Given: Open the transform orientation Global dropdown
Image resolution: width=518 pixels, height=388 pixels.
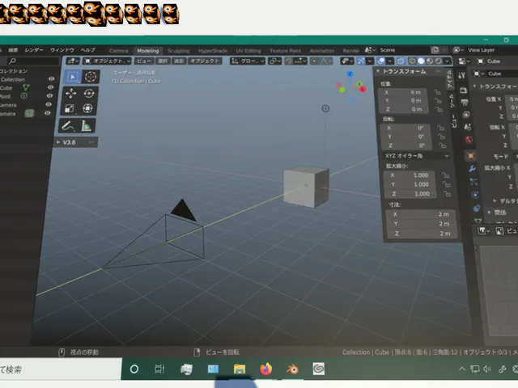Looking at the screenshot, I should [248, 61].
